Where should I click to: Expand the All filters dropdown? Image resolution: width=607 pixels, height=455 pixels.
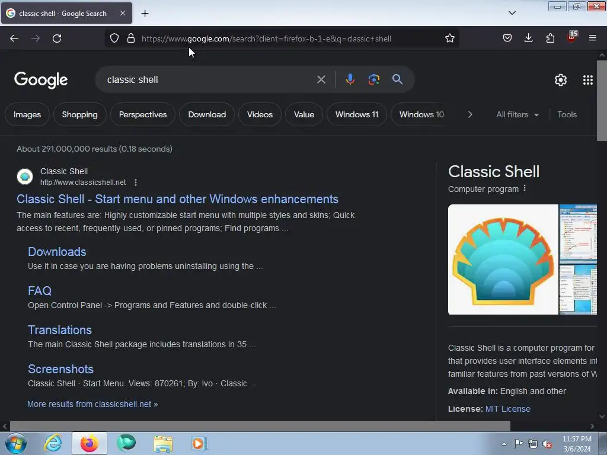click(517, 114)
